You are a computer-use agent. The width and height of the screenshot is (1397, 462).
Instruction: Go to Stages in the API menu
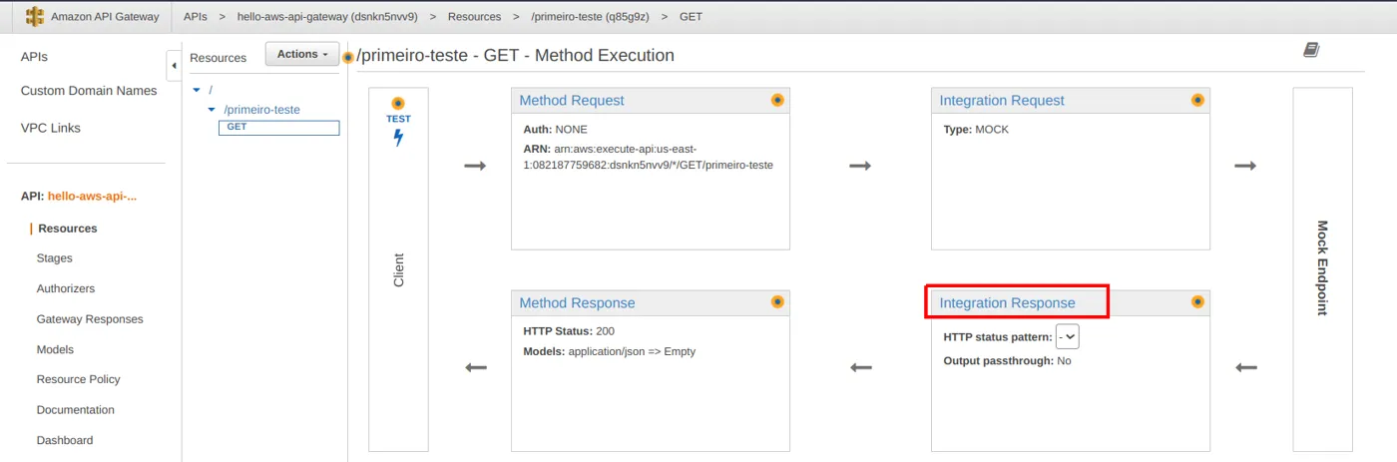pos(55,258)
